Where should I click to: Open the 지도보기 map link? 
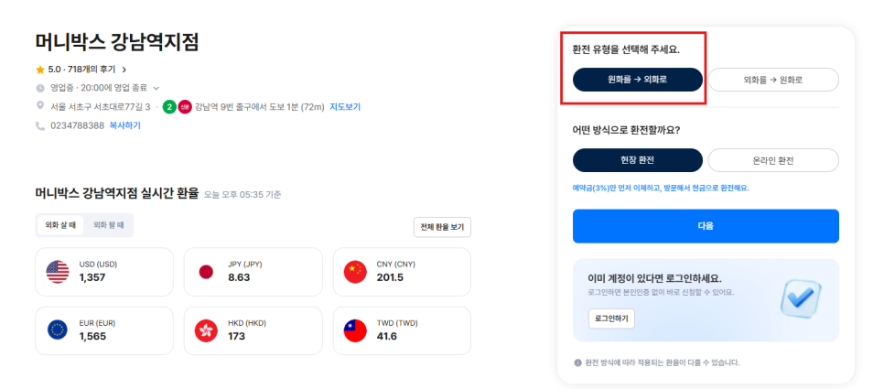pyautogui.click(x=345, y=106)
